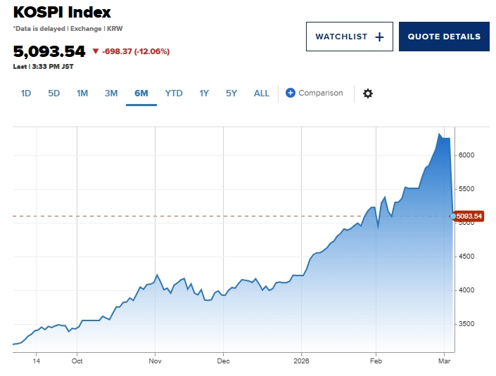Screen dimensions: 496x376
Task: Select the 6M time range tab
Action: pyautogui.click(x=141, y=93)
